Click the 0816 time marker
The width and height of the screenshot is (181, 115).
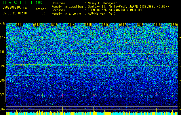click(x=105, y=25)
